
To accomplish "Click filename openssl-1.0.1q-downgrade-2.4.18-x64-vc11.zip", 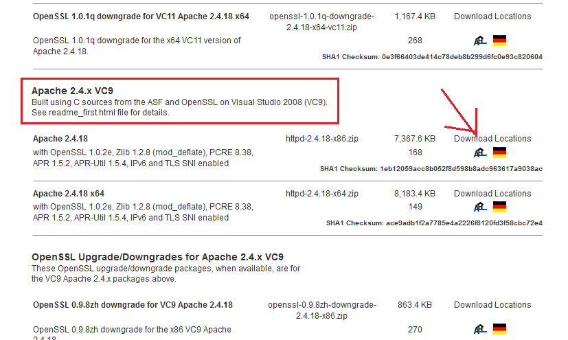I will click(x=321, y=22).
